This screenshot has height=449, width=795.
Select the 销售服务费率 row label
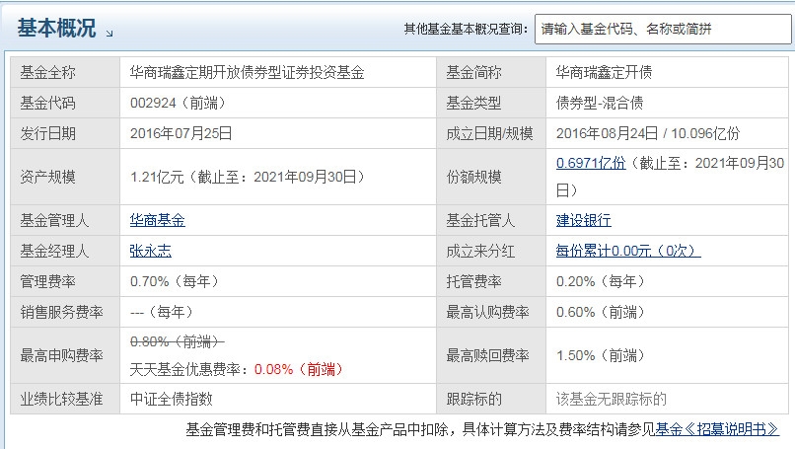click(61, 312)
